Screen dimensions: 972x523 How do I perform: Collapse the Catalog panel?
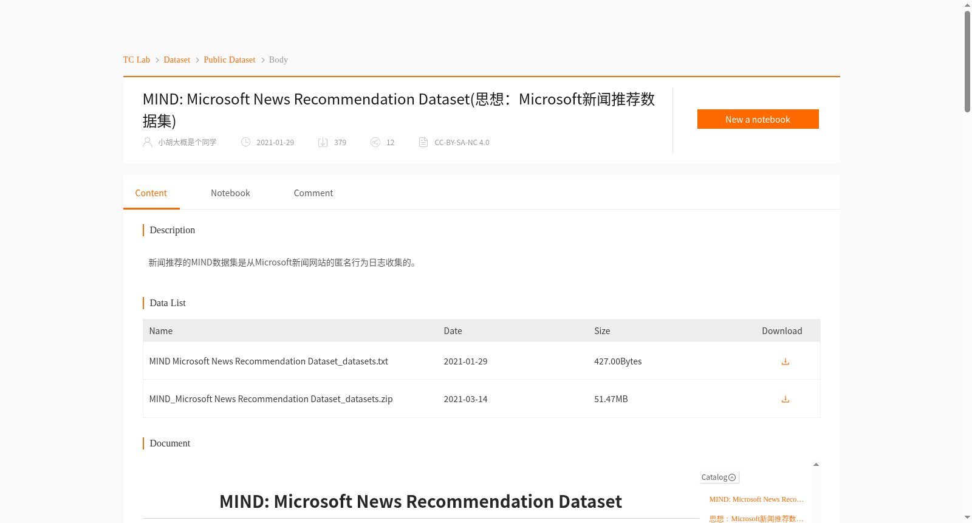pos(719,477)
